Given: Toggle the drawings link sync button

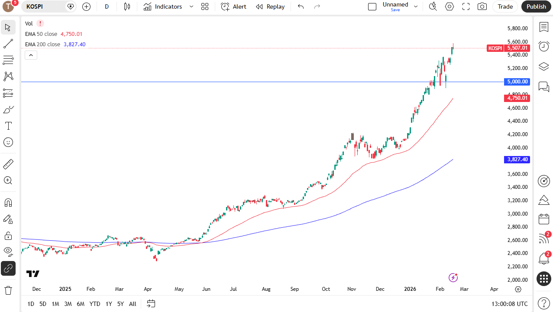Looking at the screenshot, I should [x=8, y=268].
